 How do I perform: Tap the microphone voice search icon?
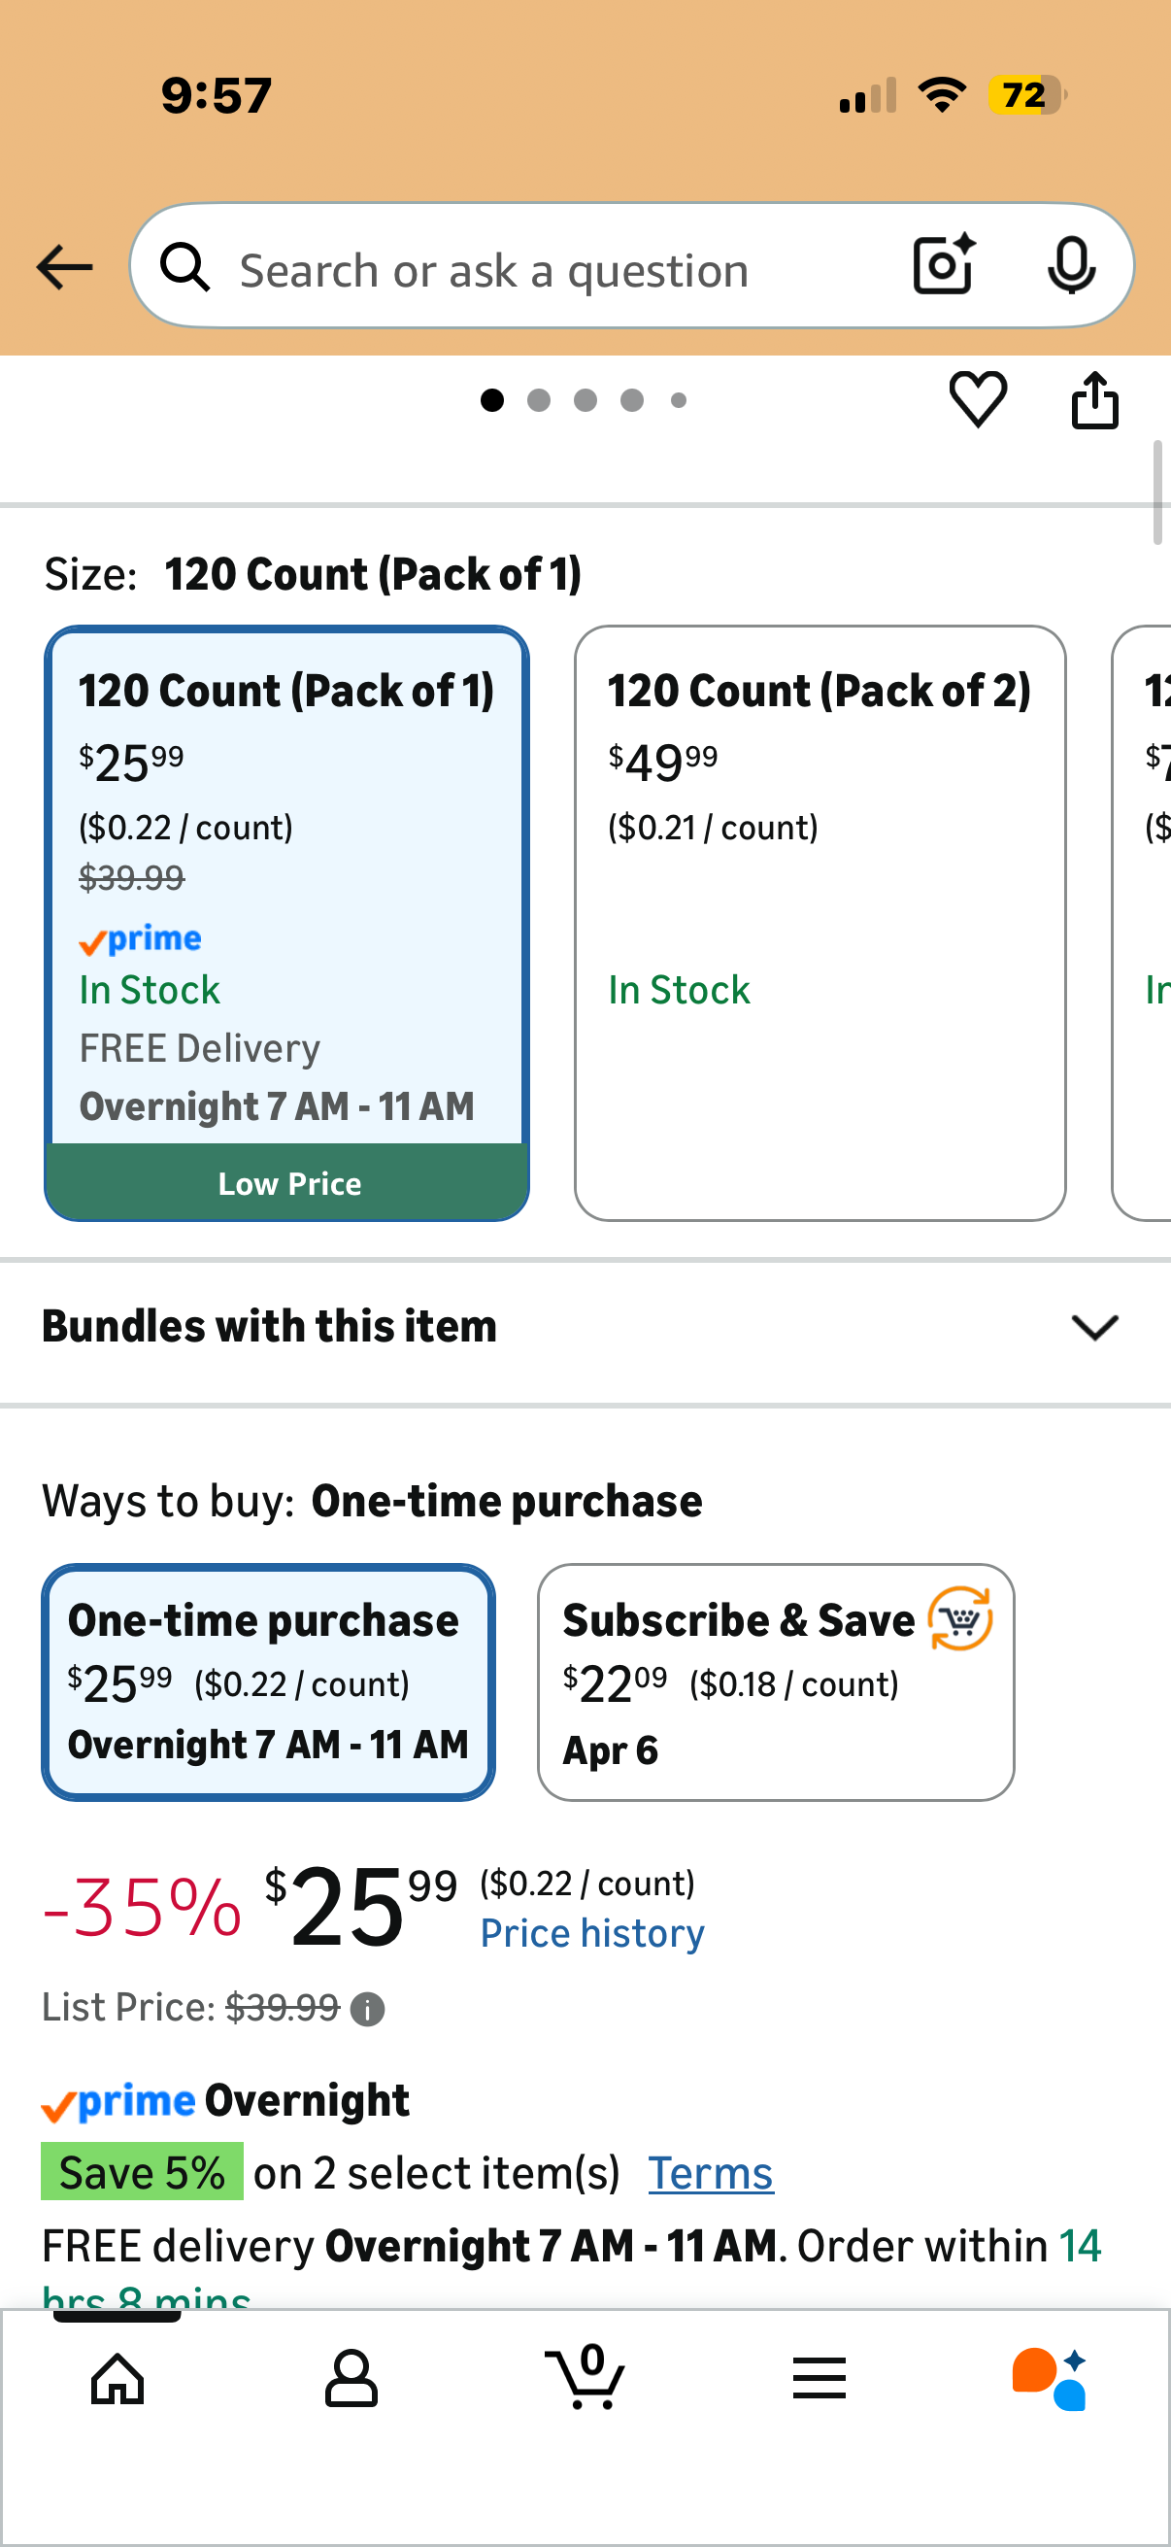[x=1071, y=265]
